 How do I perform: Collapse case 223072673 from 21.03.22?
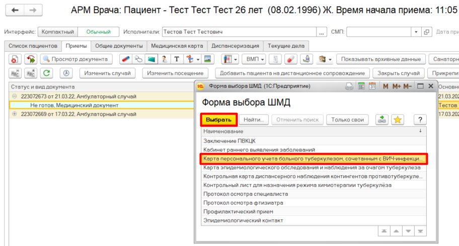14,96
